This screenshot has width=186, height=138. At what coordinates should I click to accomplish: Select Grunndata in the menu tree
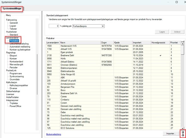pyautogui.click(x=14, y=79)
